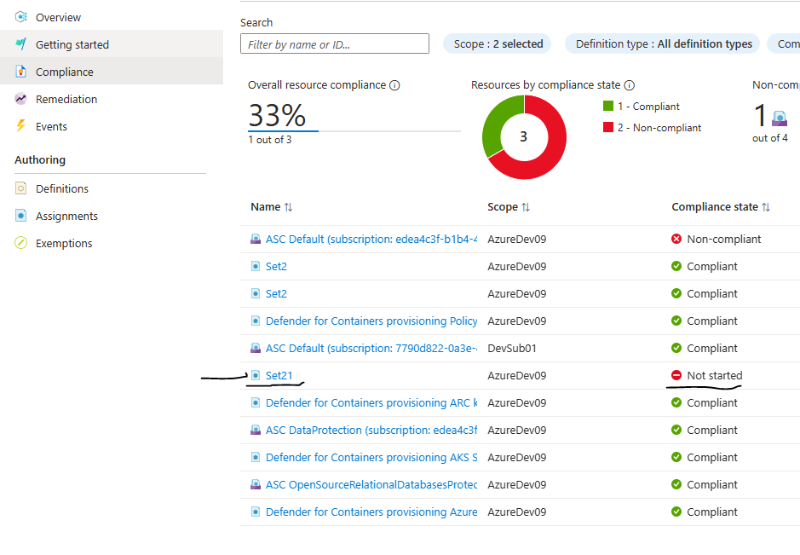
Task: Sort the table by Name column
Action: pyautogui.click(x=272, y=207)
